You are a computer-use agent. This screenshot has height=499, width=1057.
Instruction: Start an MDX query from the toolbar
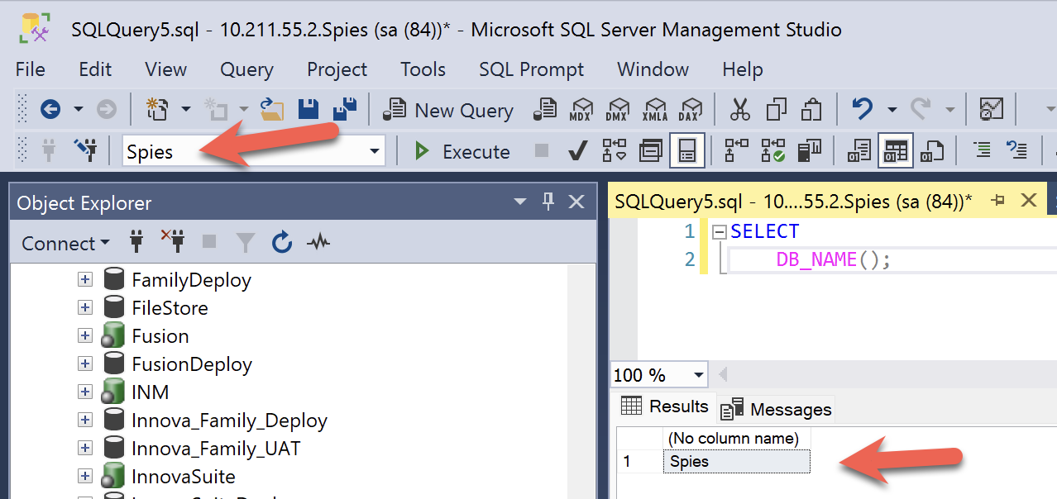click(x=582, y=109)
